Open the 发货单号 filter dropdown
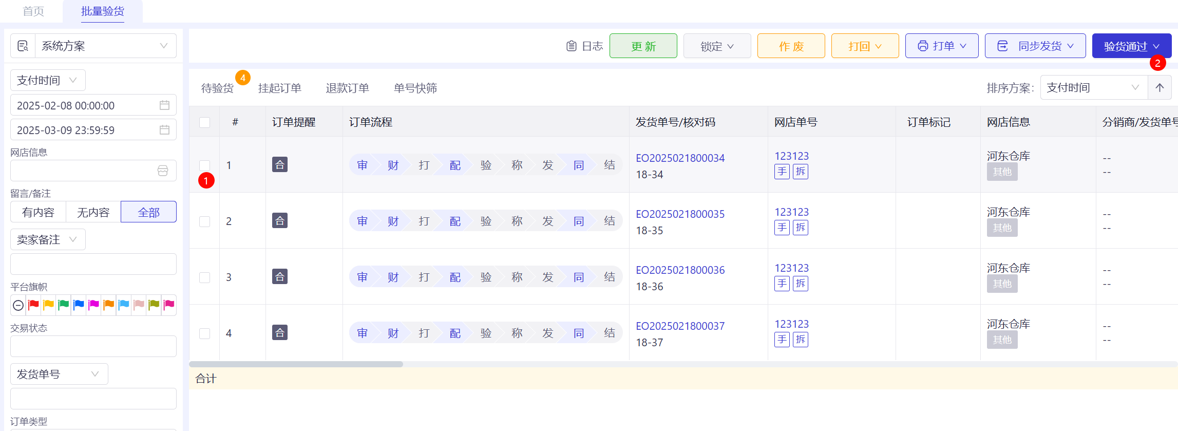Image resolution: width=1178 pixels, height=431 pixels. tap(59, 374)
